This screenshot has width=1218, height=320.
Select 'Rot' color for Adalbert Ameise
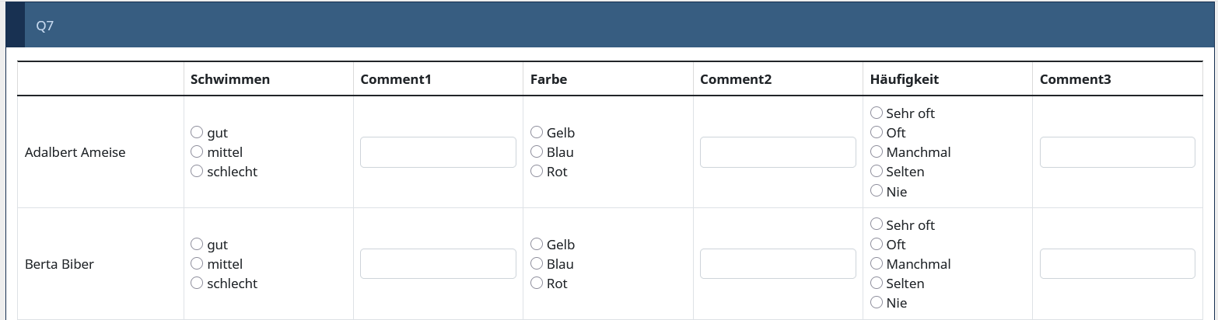point(537,172)
